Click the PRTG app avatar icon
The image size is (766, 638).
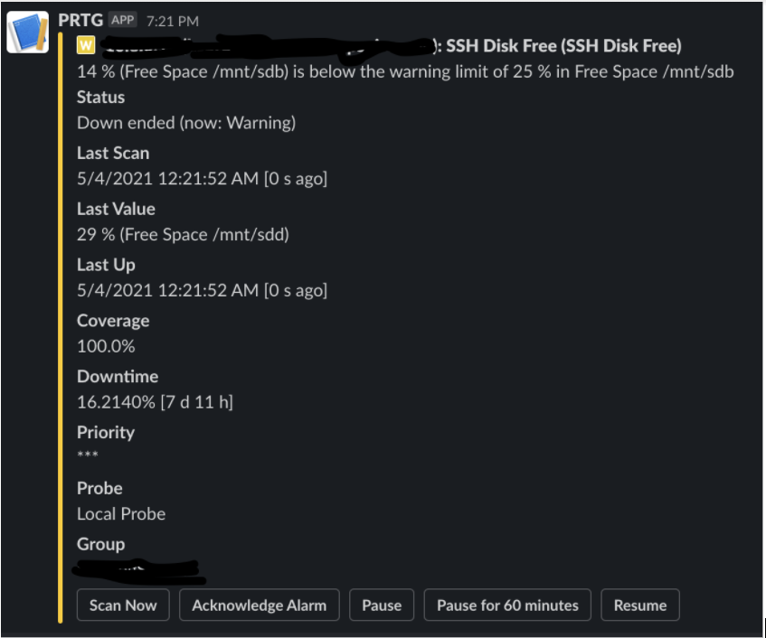pos(28,33)
